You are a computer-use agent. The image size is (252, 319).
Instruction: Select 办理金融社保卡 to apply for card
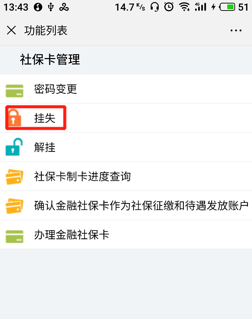pyautogui.click(x=126, y=234)
